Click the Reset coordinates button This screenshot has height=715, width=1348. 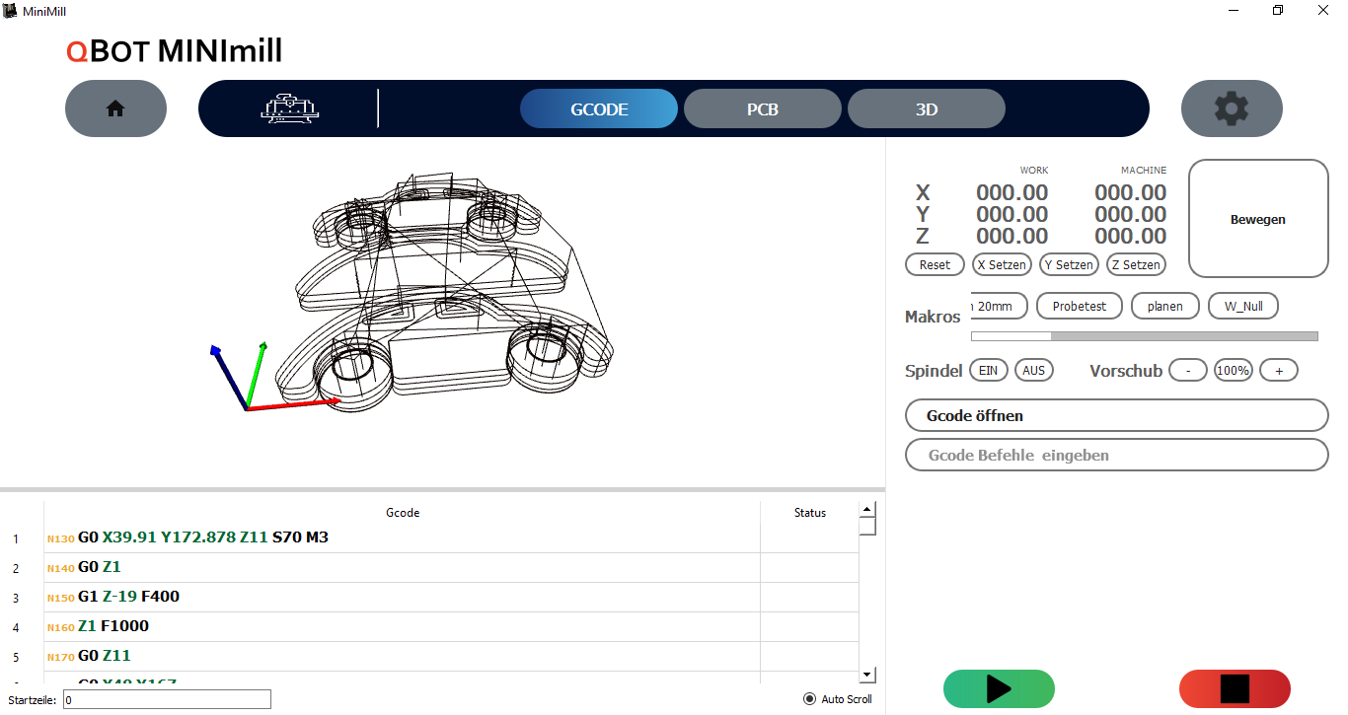click(935, 264)
